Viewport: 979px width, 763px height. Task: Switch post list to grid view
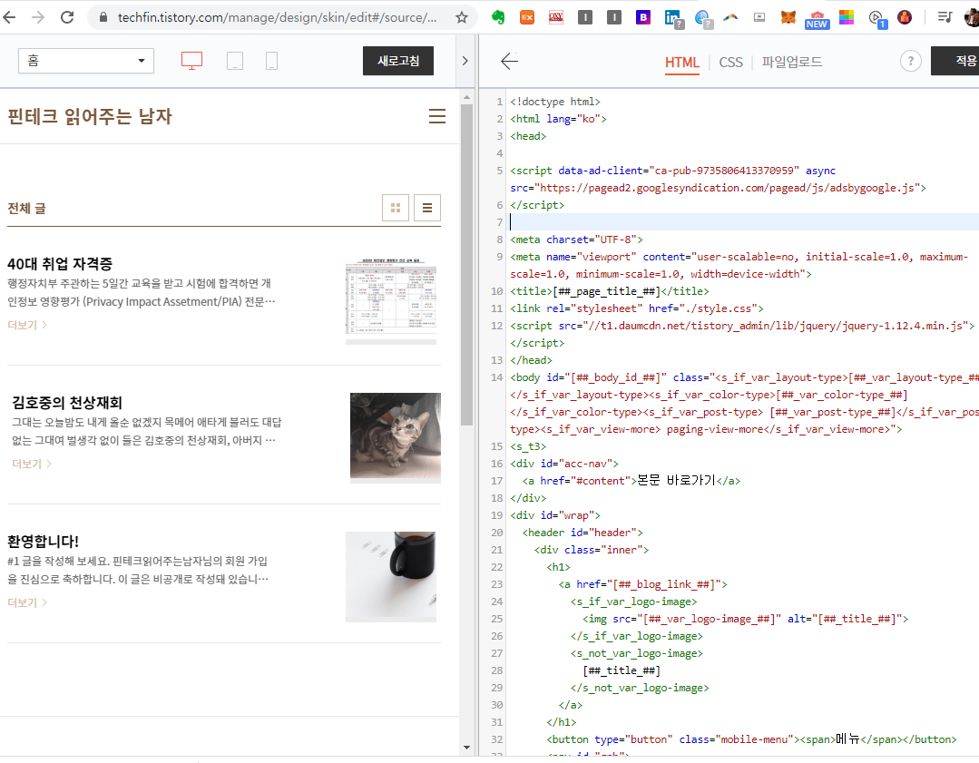tap(396, 208)
